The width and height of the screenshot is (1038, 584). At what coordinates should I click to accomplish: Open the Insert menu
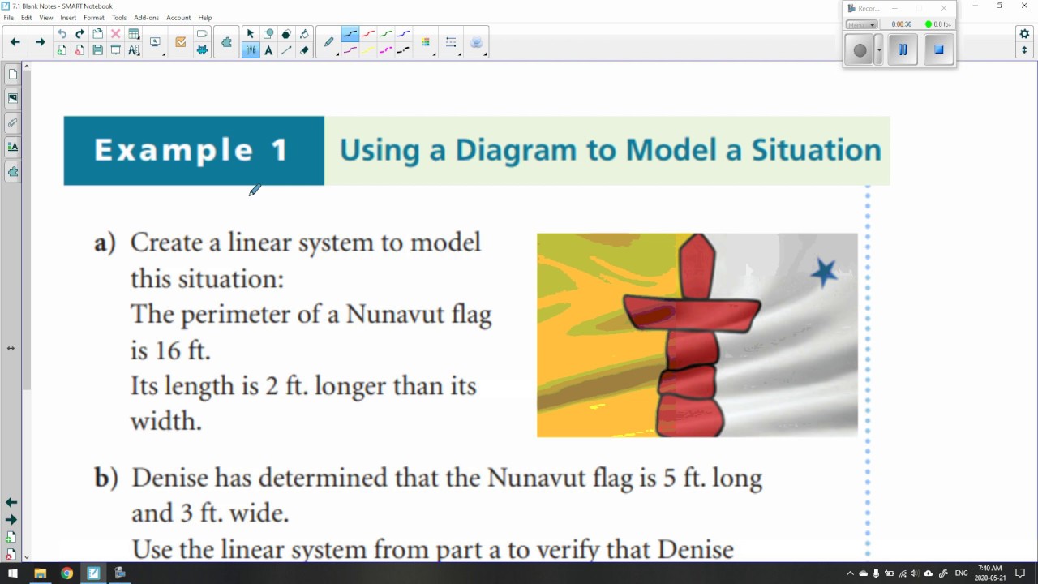pyautogui.click(x=68, y=18)
